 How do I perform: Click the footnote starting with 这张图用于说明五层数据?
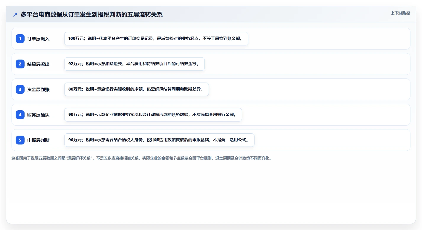click(x=141, y=158)
